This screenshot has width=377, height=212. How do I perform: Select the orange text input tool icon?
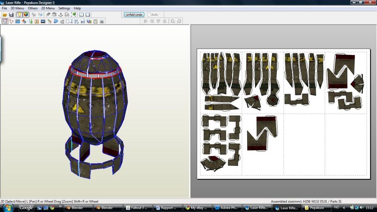[36, 21]
